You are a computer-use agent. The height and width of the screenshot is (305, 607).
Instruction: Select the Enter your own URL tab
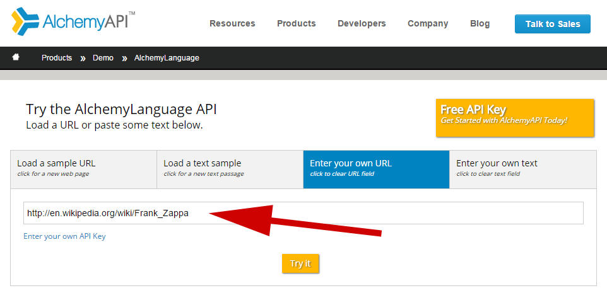coord(376,170)
